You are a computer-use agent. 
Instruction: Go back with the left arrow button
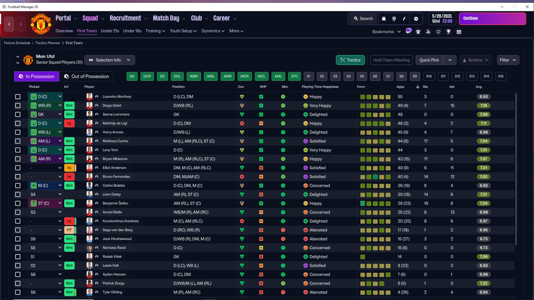9,24
